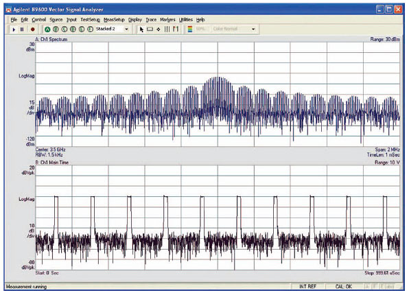
Task: Select trace A circle icon
Action: (x=47, y=29)
